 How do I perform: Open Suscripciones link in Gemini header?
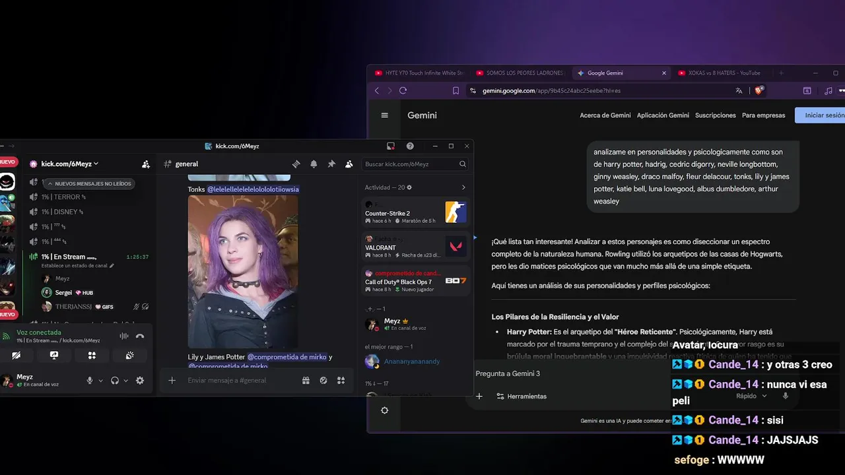pos(715,115)
